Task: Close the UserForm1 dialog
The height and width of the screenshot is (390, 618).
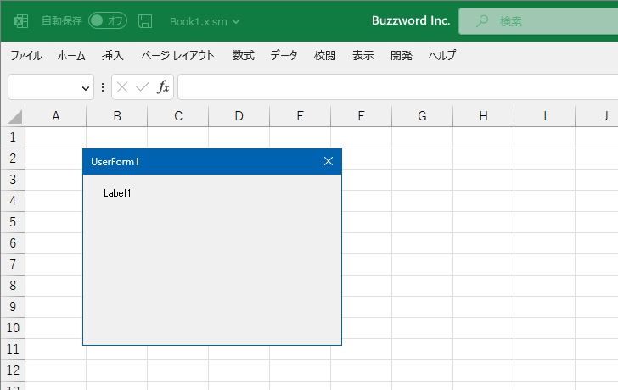Action: pyautogui.click(x=329, y=161)
